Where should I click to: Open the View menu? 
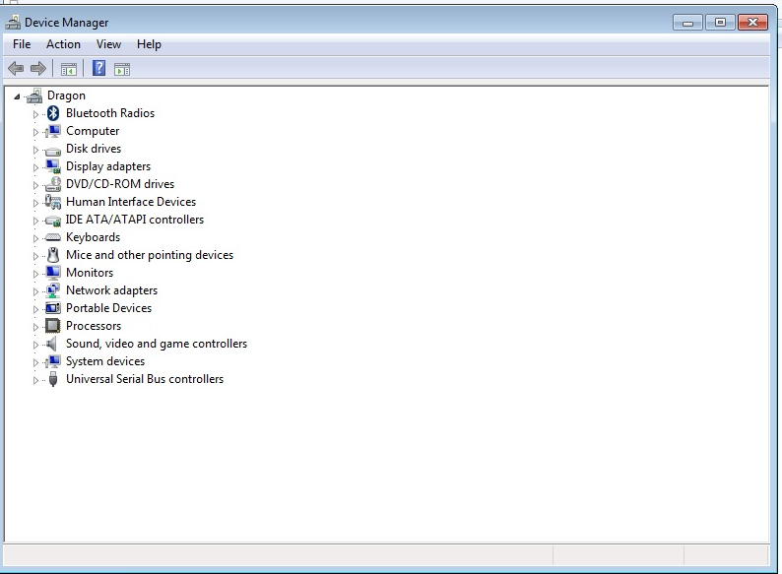108,44
